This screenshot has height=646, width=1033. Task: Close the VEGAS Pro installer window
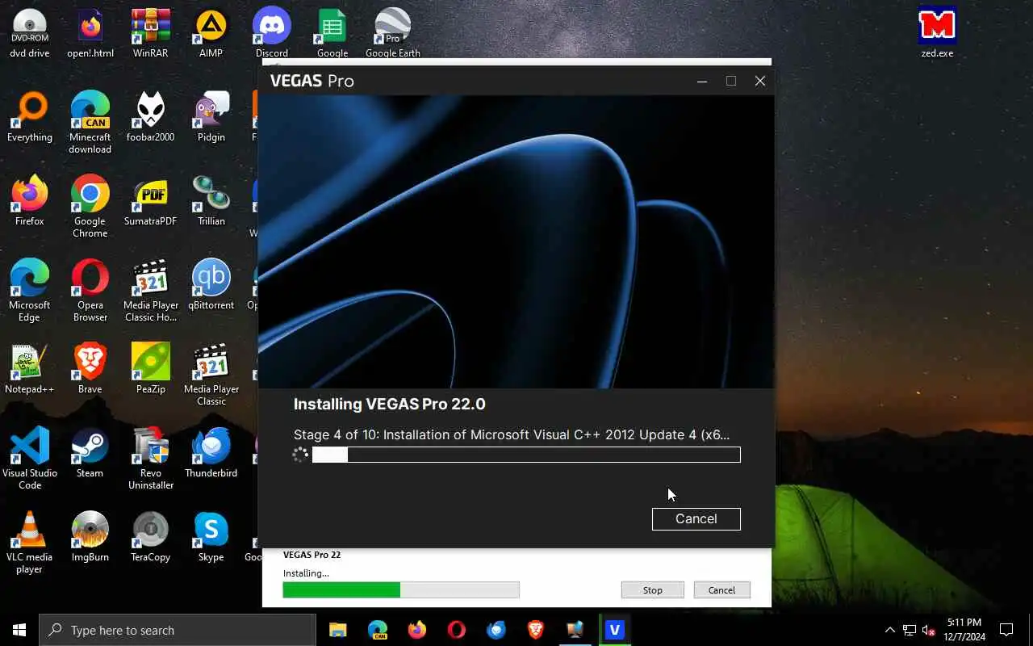tap(760, 81)
